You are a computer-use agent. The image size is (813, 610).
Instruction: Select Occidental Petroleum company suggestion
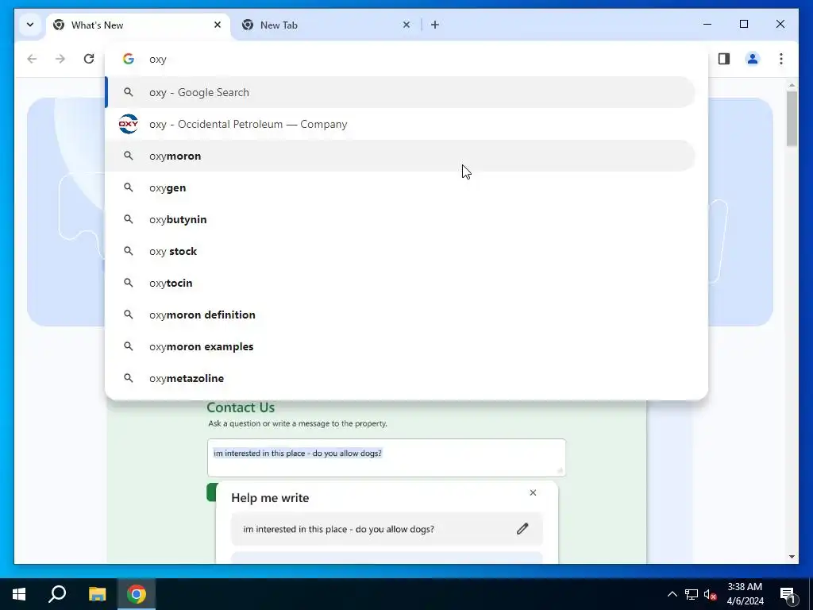pyautogui.click(x=400, y=124)
